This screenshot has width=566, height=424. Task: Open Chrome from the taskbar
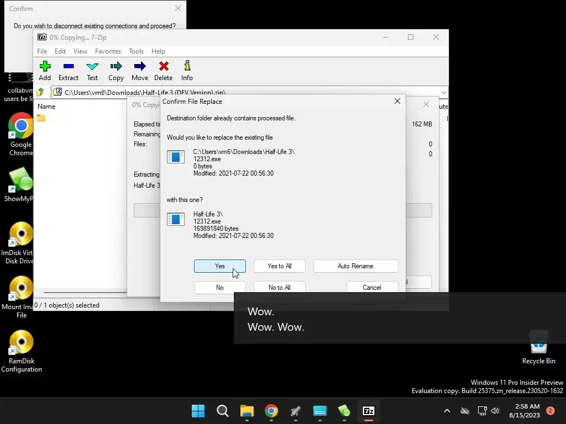(x=271, y=411)
